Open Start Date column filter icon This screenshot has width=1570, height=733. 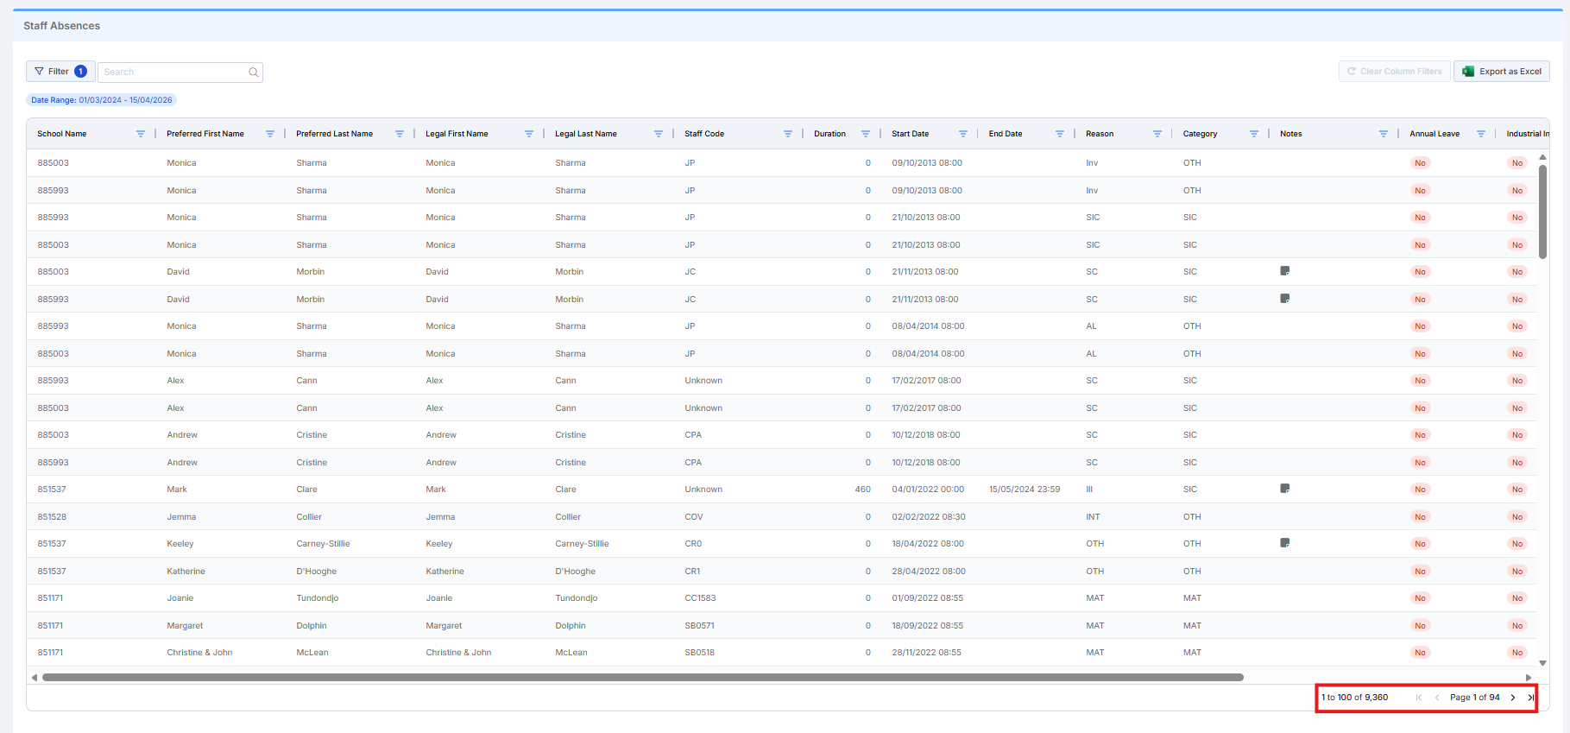click(x=963, y=134)
